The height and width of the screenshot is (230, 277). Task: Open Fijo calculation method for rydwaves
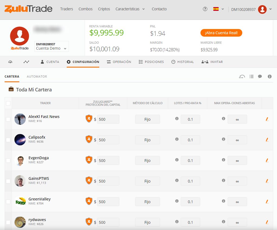point(148,222)
